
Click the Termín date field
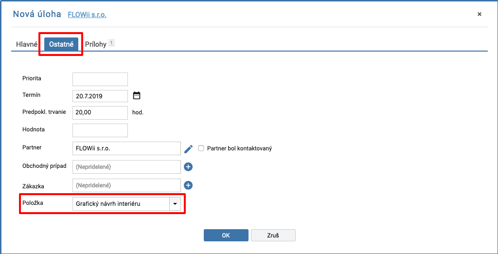(x=100, y=96)
